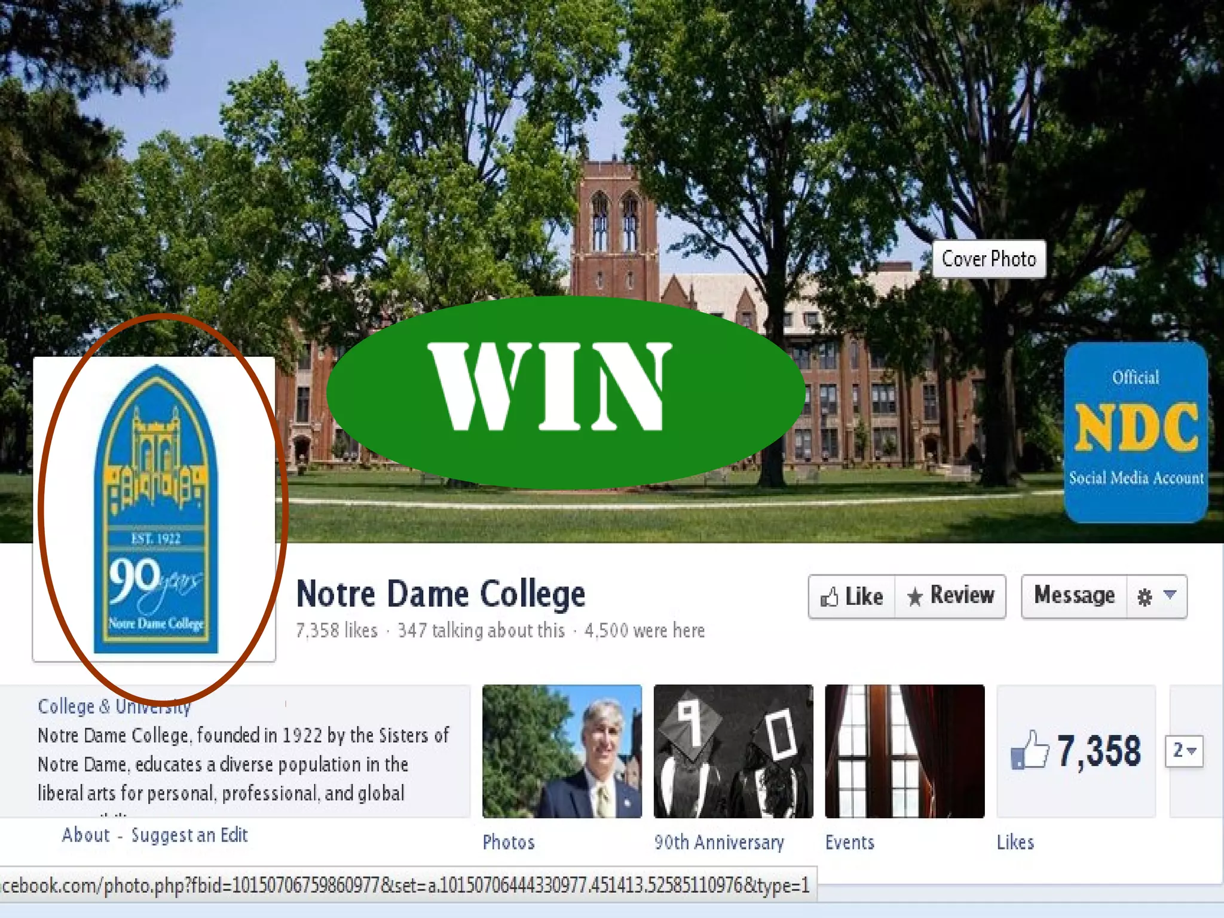Open the Events window thumbnail
1224x918 pixels.
[x=905, y=751]
